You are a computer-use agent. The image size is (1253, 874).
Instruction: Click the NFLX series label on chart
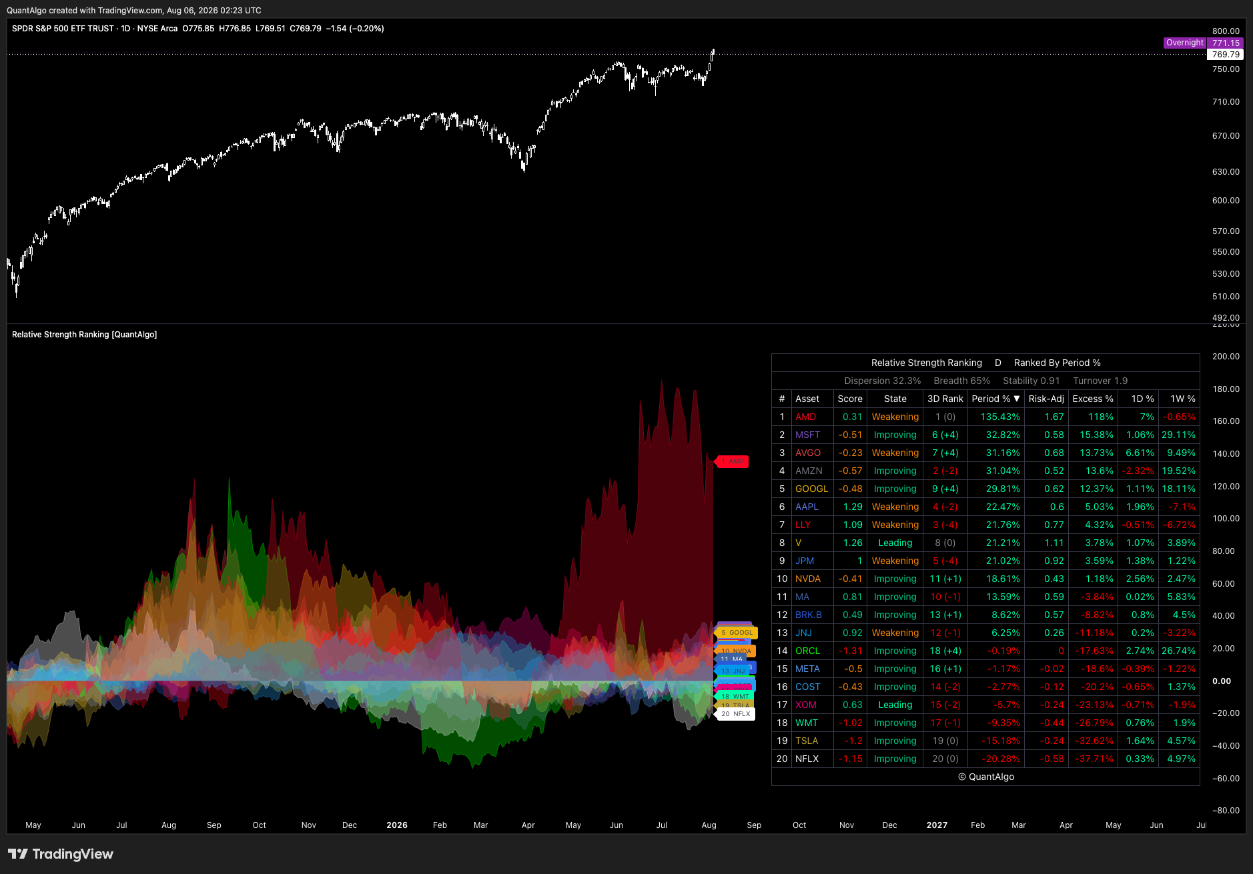736,714
